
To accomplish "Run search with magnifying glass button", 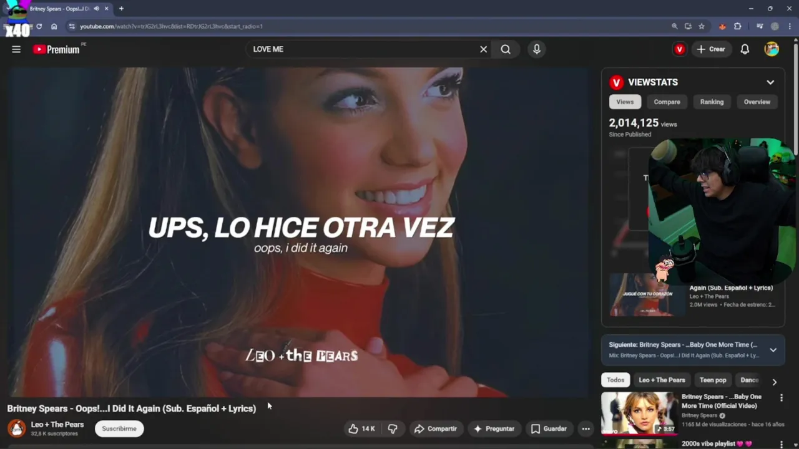I will tap(506, 49).
